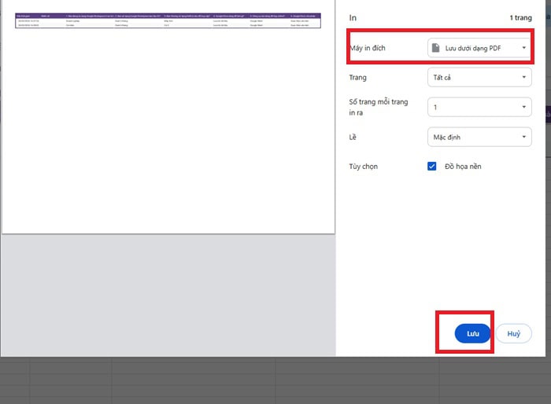
Task: Click the Tùy chọn label
Action: pos(364,167)
